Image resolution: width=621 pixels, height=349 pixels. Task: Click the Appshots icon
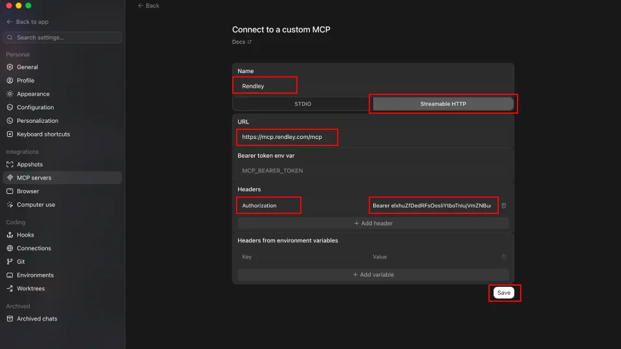[x=10, y=164]
